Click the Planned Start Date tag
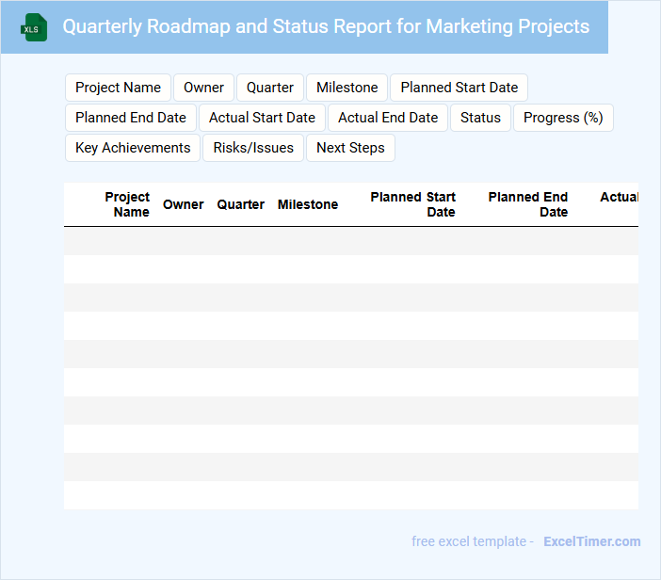Image resolution: width=661 pixels, height=580 pixels. click(x=459, y=88)
